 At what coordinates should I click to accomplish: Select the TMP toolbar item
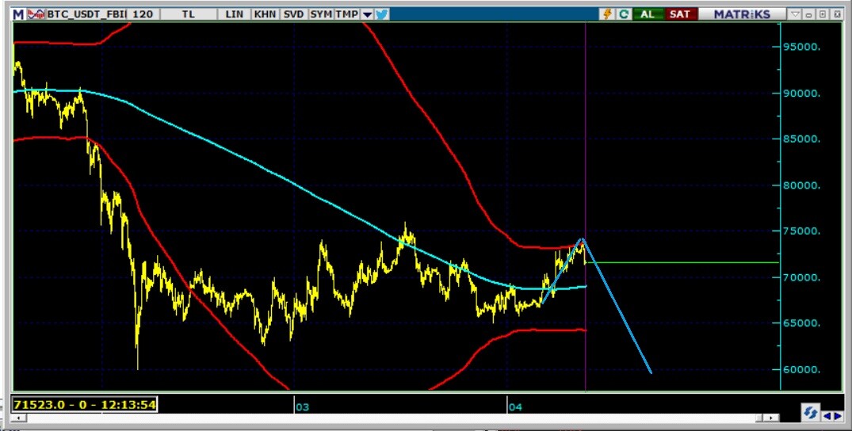[x=346, y=14]
